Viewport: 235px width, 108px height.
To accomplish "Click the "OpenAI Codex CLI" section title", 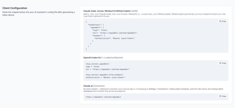I will click(92, 58).
